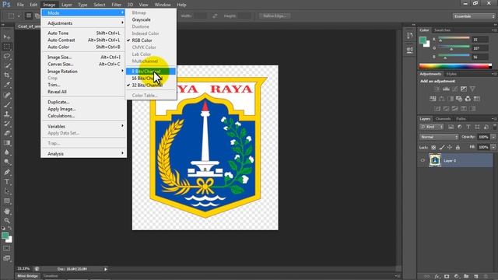Filter layers by type layers icon
Screen dimensions: 498x280
click(x=468, y=127)
